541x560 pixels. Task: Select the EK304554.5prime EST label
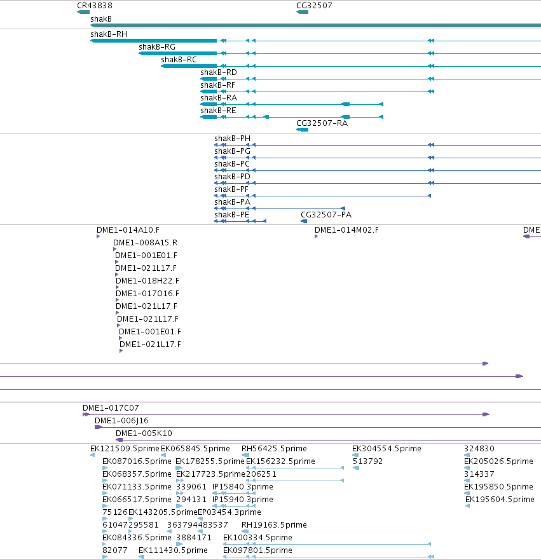coord(387,449)
